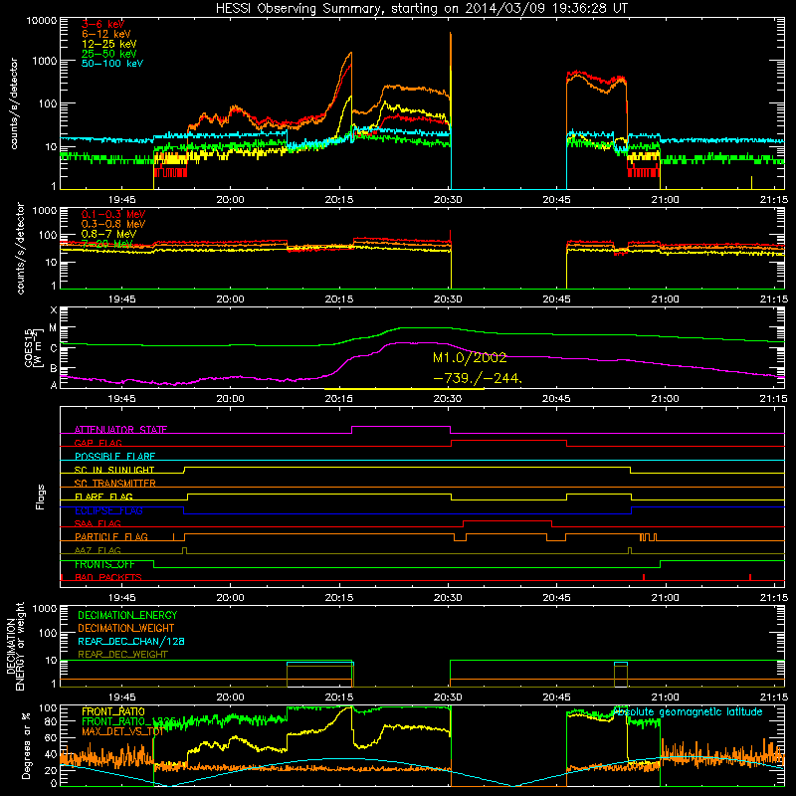Select the BAD_PACKETS flag label
796x796 pixels.
pyautogui.click(x=108, y=577)
